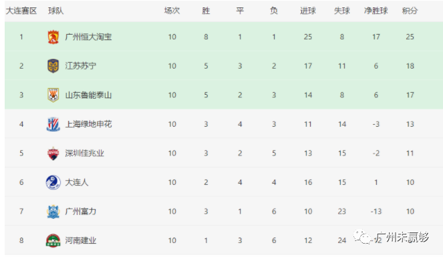Open the 广州恒大淘宝 team name link

coord(88,37)
